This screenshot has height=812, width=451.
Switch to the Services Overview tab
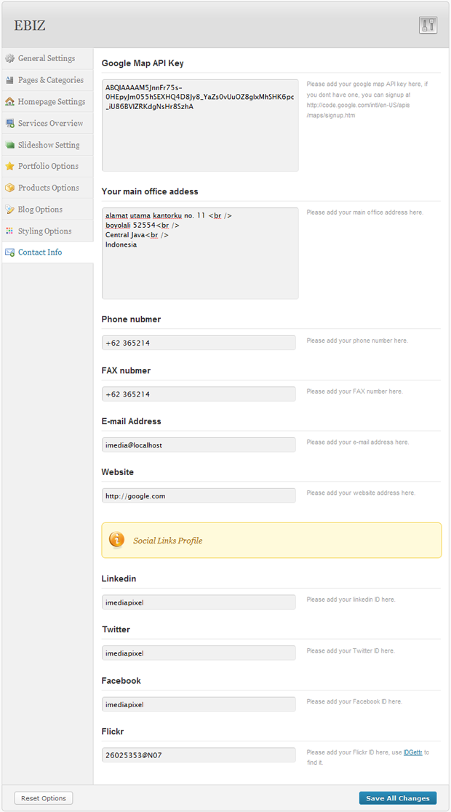click(x=50, y=124)
